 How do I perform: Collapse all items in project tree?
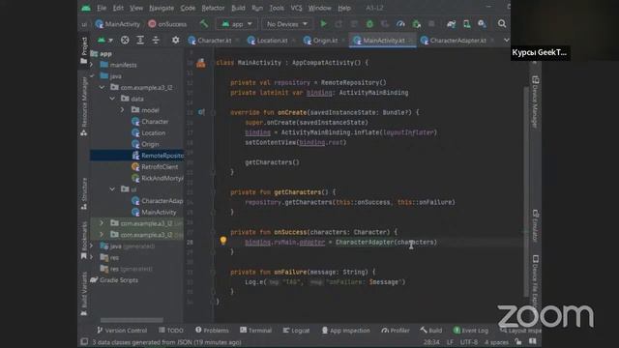[x=156, y=41]
